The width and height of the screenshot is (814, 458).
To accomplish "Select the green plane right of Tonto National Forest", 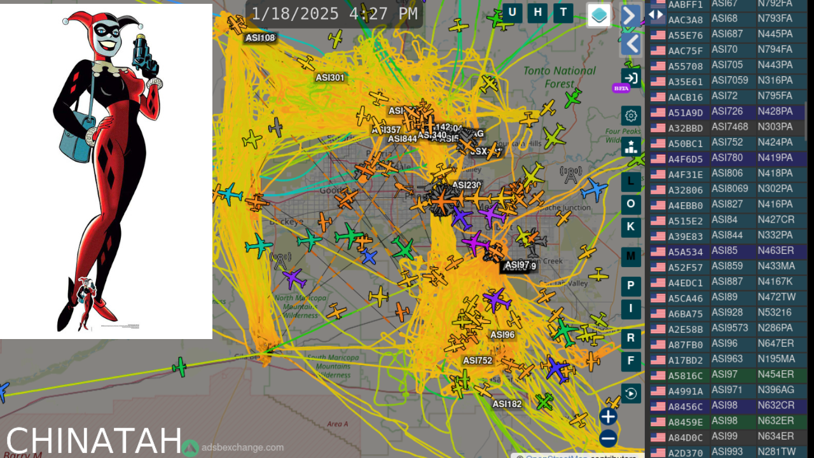I will (573, 98).
